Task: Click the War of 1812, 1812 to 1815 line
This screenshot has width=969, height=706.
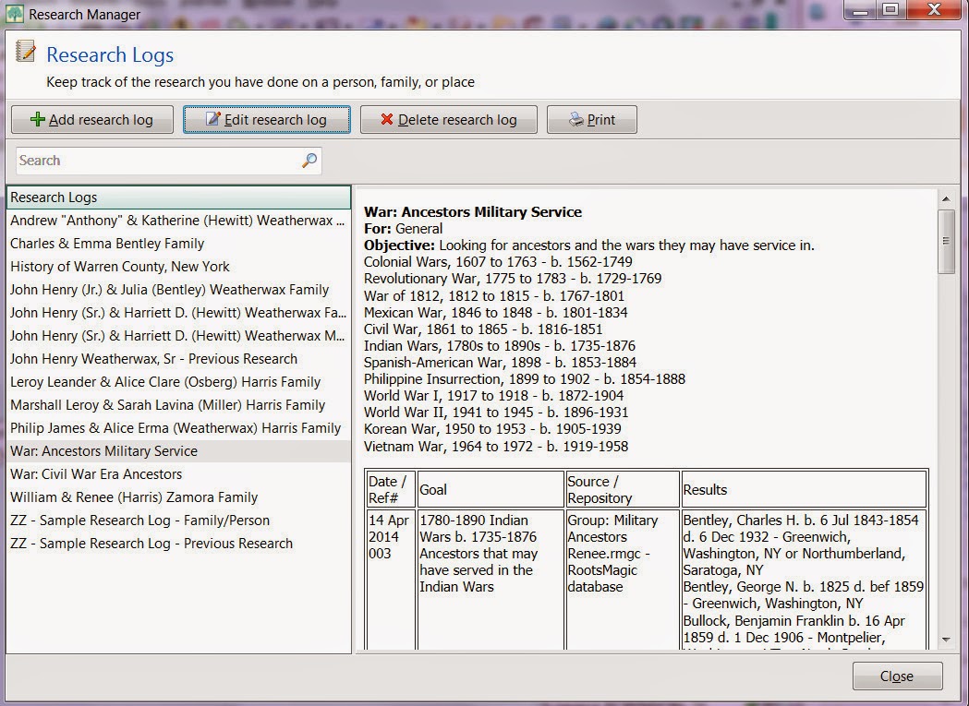Action: pyautogui.click(x=494, y=296)
